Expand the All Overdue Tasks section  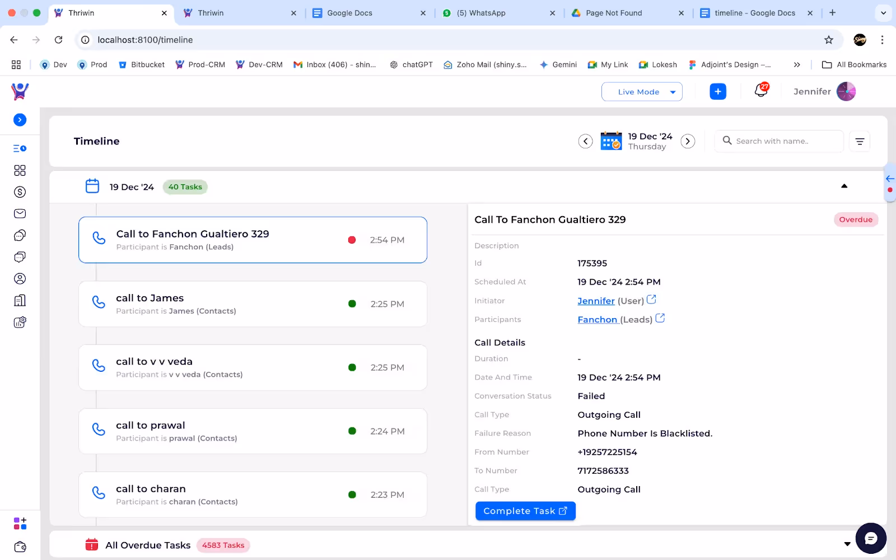click(847, 544)
